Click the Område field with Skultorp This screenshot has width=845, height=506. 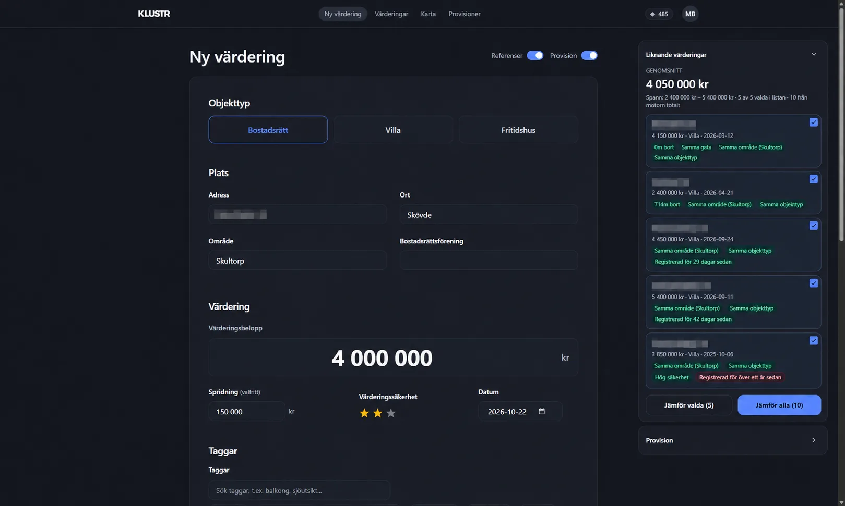point(297,261)
